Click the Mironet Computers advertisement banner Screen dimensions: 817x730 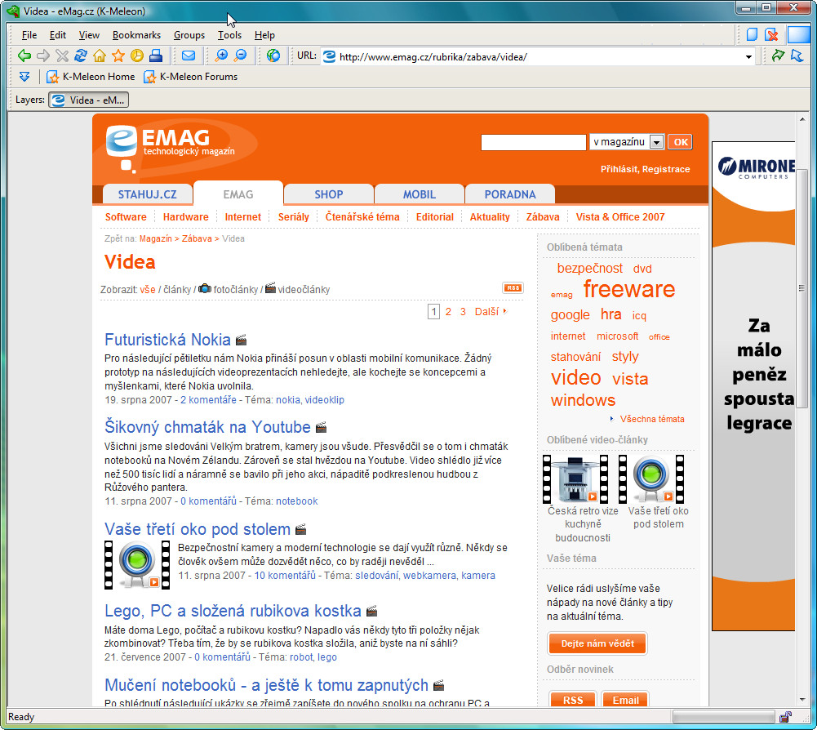753,386
